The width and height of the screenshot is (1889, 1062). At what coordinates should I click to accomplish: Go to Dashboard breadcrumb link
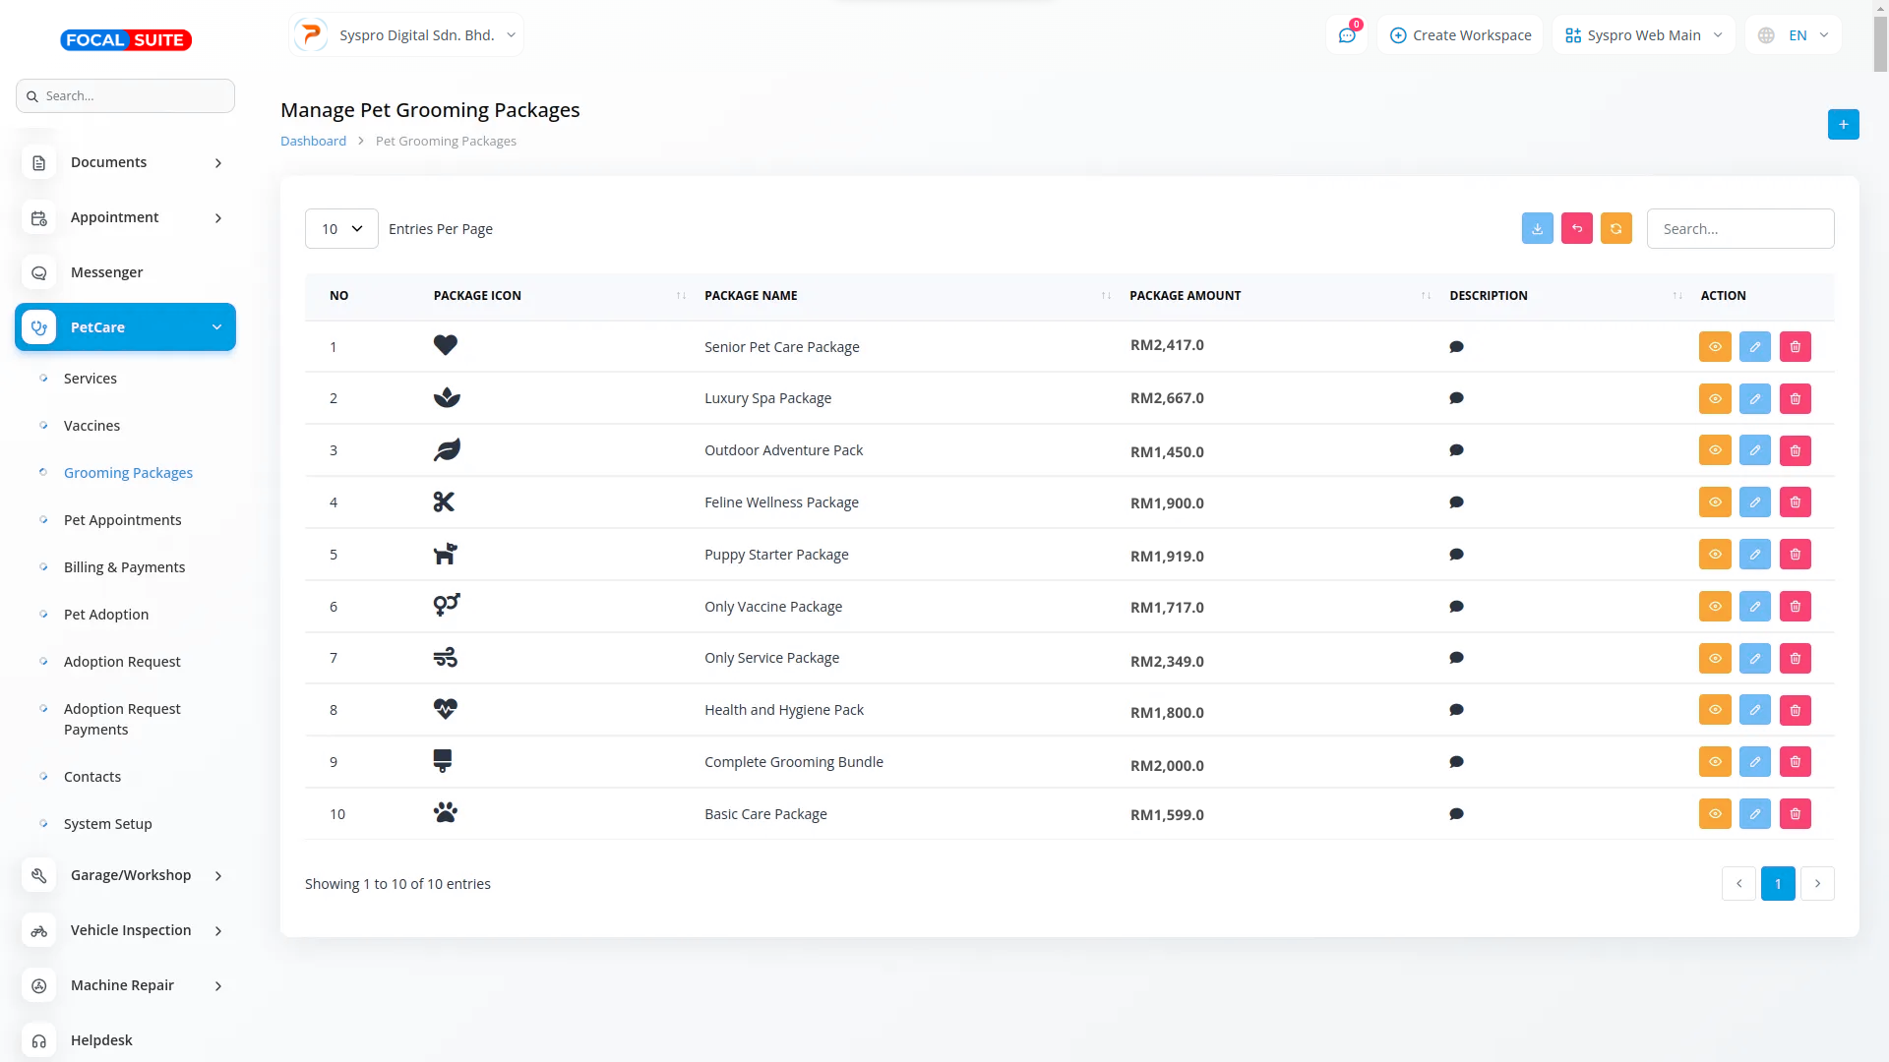(x=313, y=141)
